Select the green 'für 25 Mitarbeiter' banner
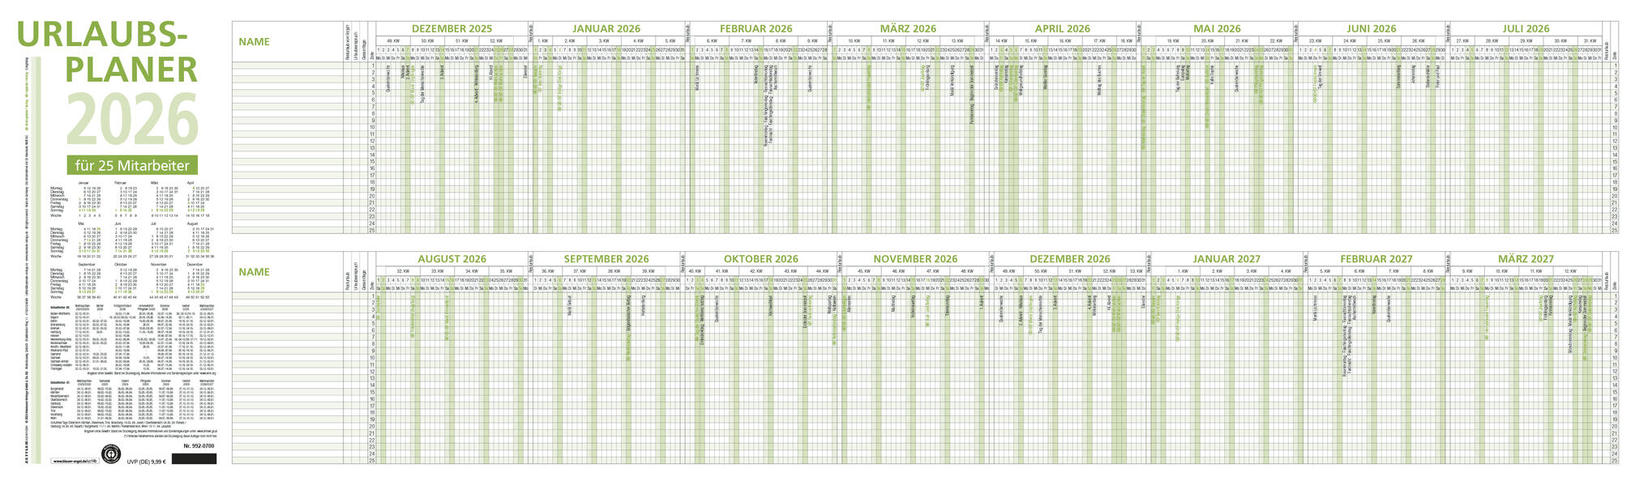The width and height of the screenshot is (1635, 485). tap(132, 165)
